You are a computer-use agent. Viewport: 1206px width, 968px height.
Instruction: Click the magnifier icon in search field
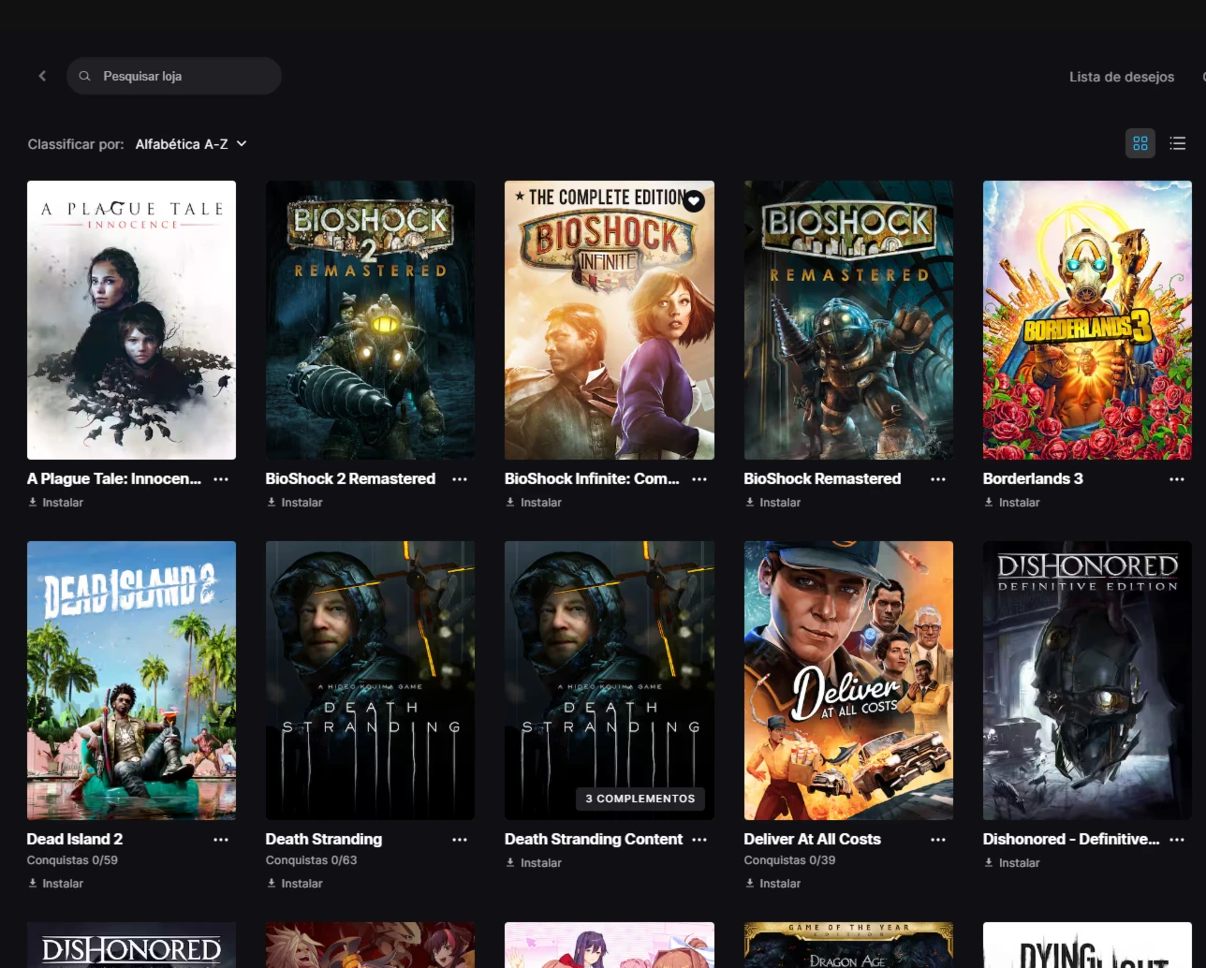point(84,76)
